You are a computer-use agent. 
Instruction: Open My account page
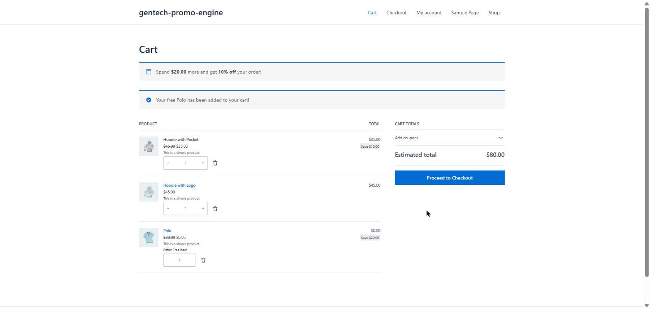(x=429, y=13)
